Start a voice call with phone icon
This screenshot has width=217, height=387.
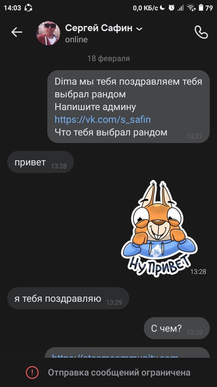click(x=201, y=32)
